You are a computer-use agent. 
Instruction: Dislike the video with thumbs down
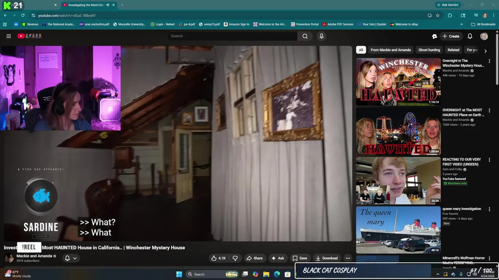[x=235, y=258]
